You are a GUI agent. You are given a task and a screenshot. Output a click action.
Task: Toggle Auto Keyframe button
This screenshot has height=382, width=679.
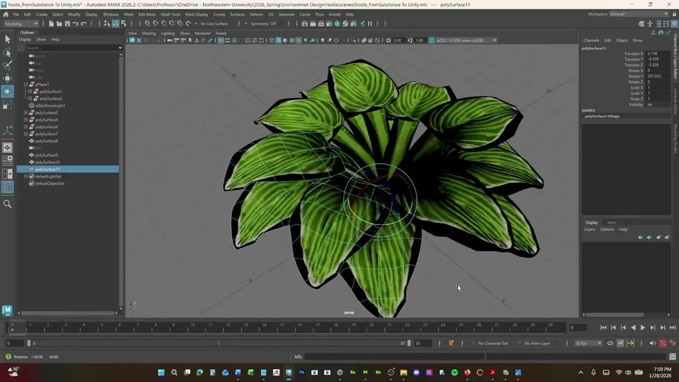point(663,343)
